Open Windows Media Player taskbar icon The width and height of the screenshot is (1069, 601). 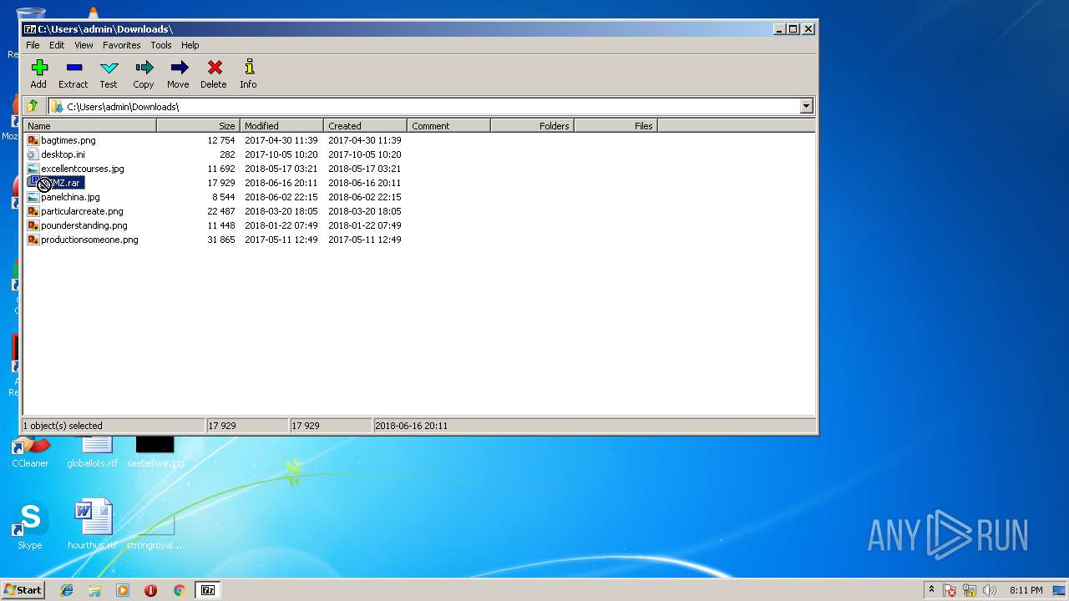pyautogui.click(x=123, y=590)
